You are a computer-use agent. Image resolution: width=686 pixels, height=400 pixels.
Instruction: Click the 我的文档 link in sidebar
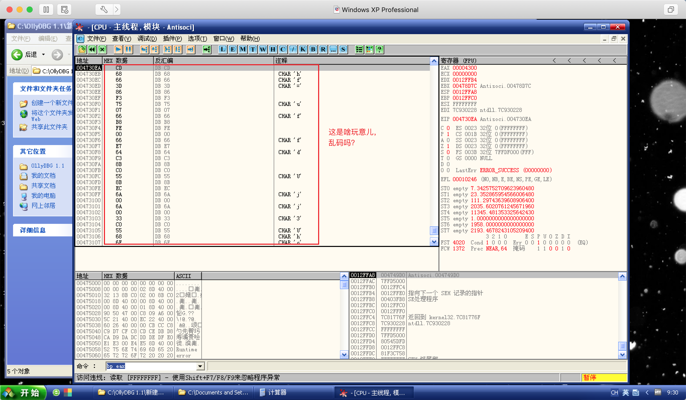(43, 175)
